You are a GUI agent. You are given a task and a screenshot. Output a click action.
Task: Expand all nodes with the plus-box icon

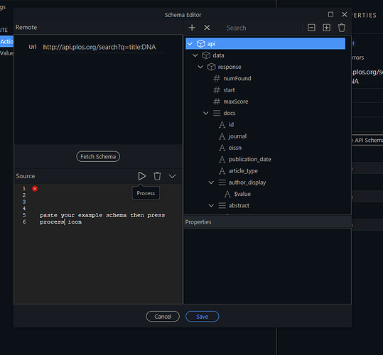326,28
